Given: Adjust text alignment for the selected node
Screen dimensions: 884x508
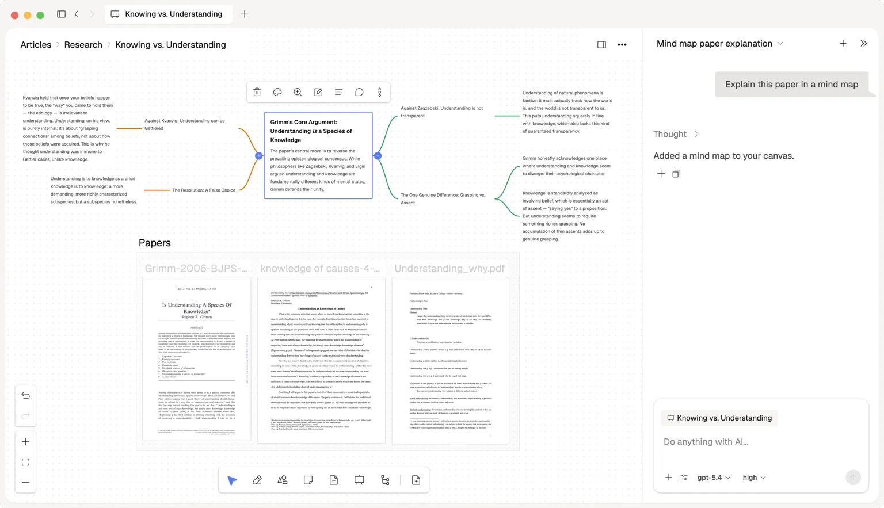Looking at the screenshot, I should (338, 92).
